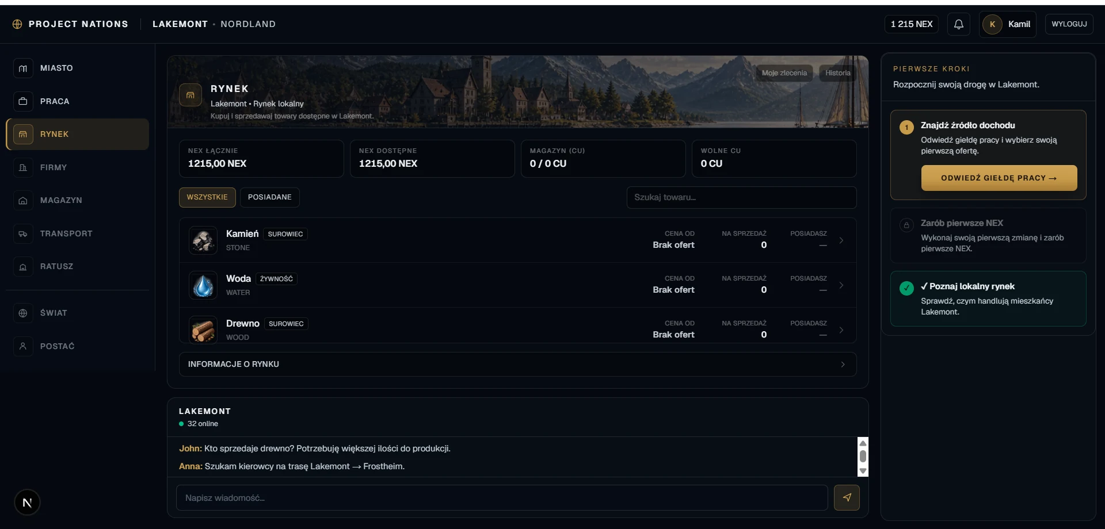Select Rynek in the sidebar
This screenshot has height=529, width=1105.
click(78, 135)
